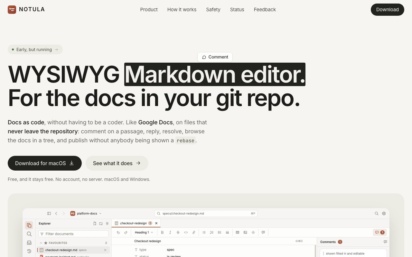
Task: Insert an image
Action: click(245, 232)
